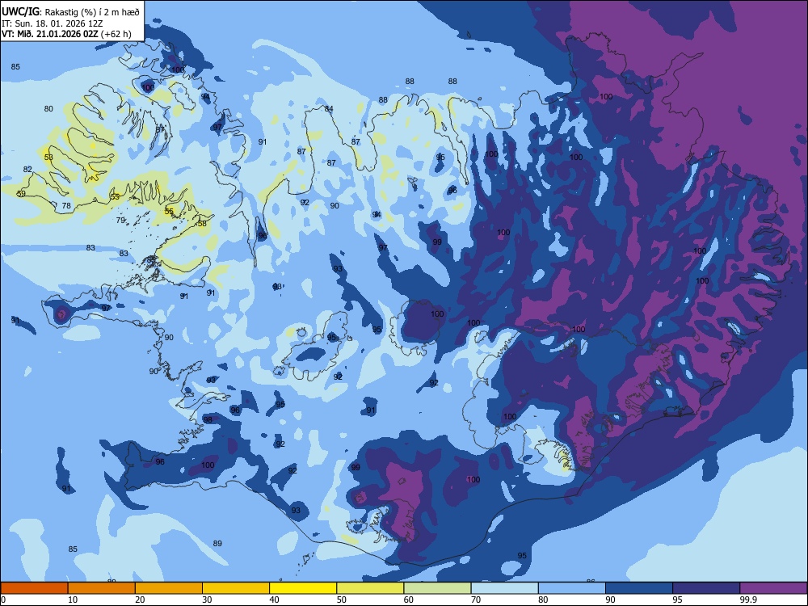Choose the golden 30–40 legend swatch
Viewport: 808px width, 606px height.
tap(236, 588)
